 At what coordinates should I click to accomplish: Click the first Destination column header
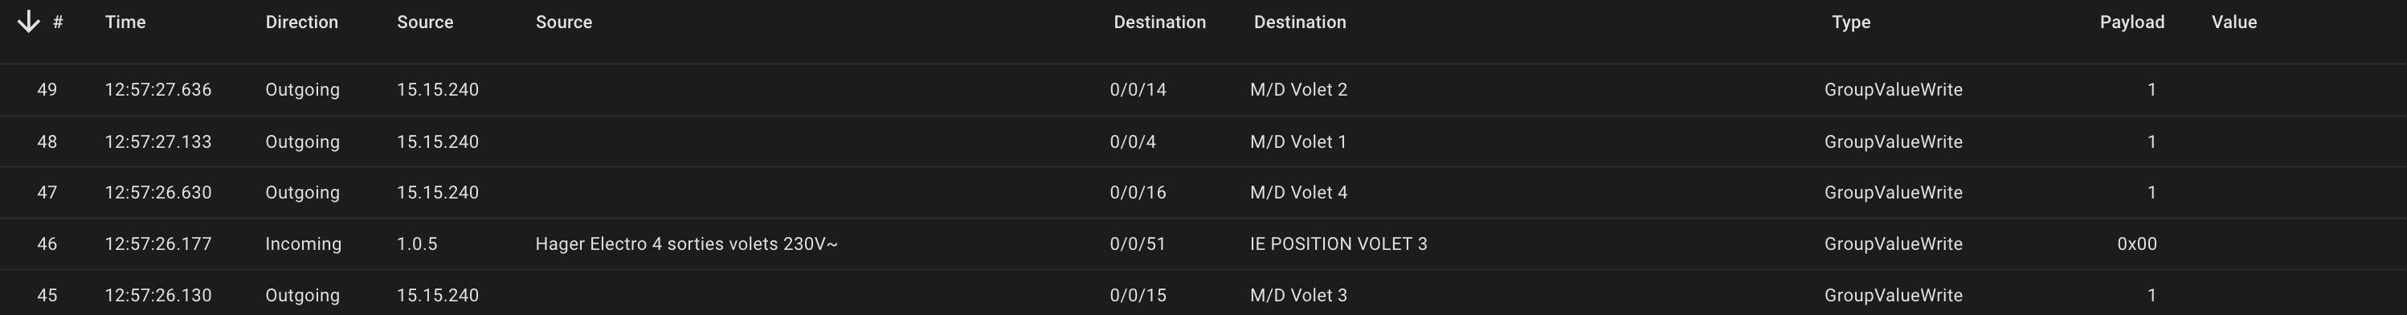point(1159,22)
